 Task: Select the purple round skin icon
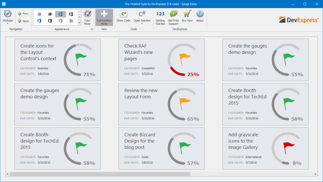[x=39, y=14]
